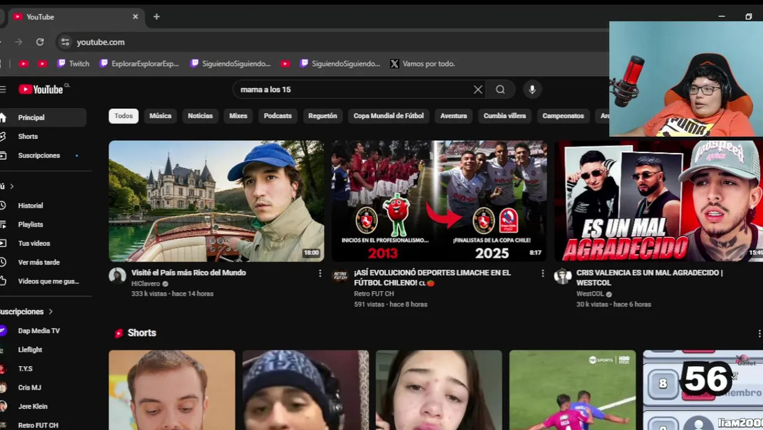The image size is (763, 430).
Task: Go to Principal in the sidebar
Action: pyautogui.click(x=42, y=118)
